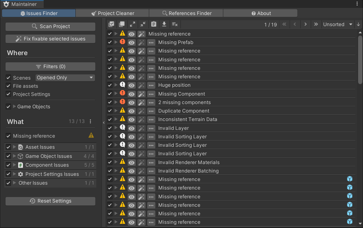Open more options on Huge position row
The height and width of the screenshot is (228, 363).
click(x=151, y=85)
